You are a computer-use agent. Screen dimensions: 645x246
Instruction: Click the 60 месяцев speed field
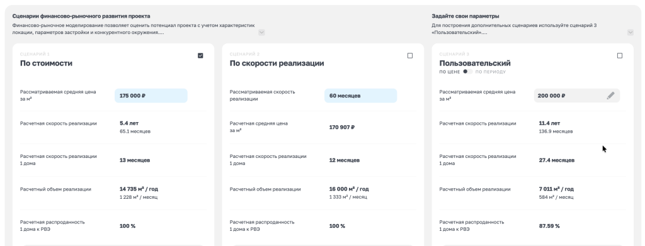pyautogui.click(x=361, y=96)
